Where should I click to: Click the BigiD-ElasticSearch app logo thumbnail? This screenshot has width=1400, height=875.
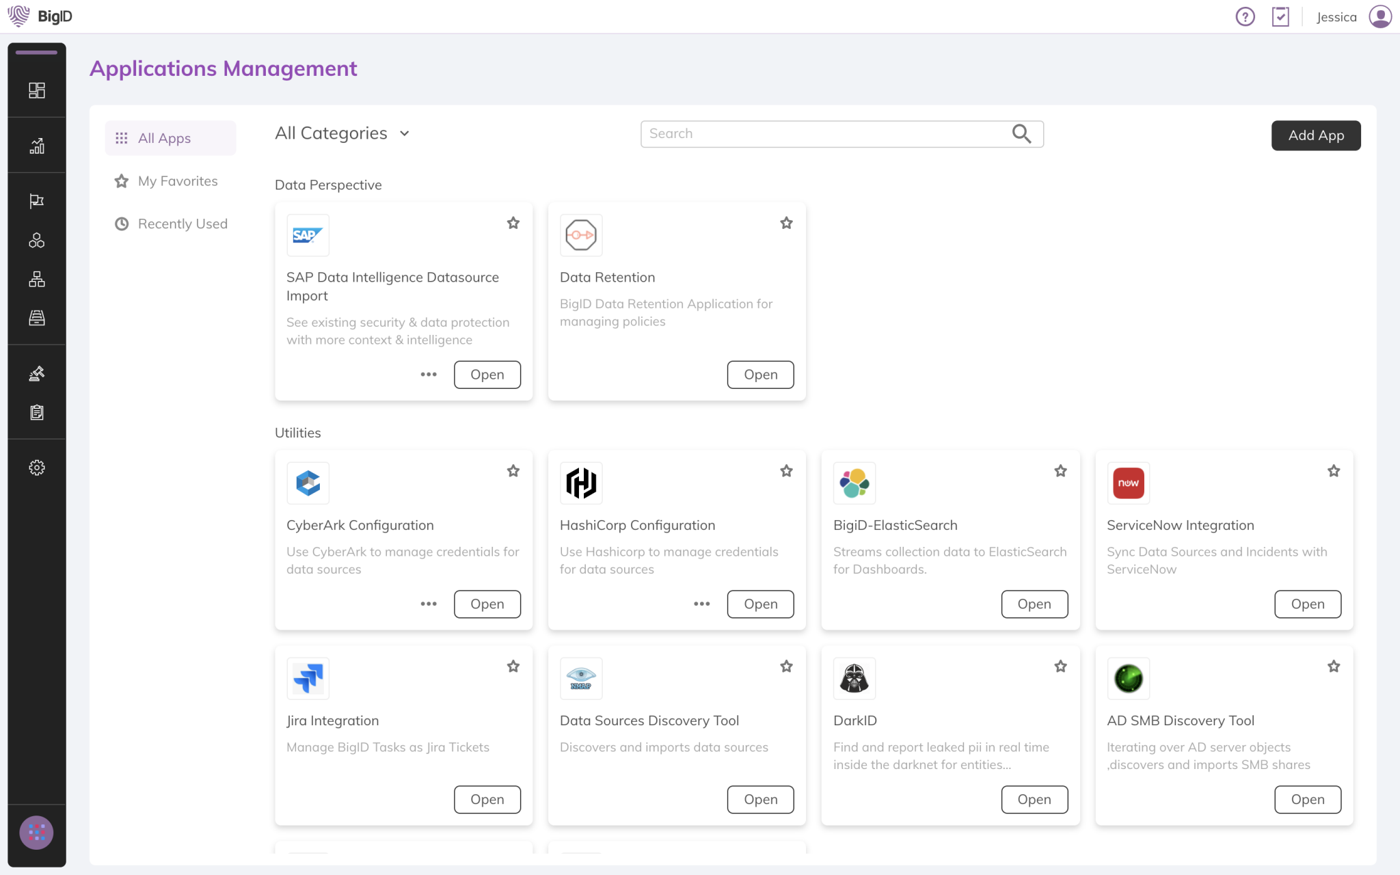[x=854, y=483]
